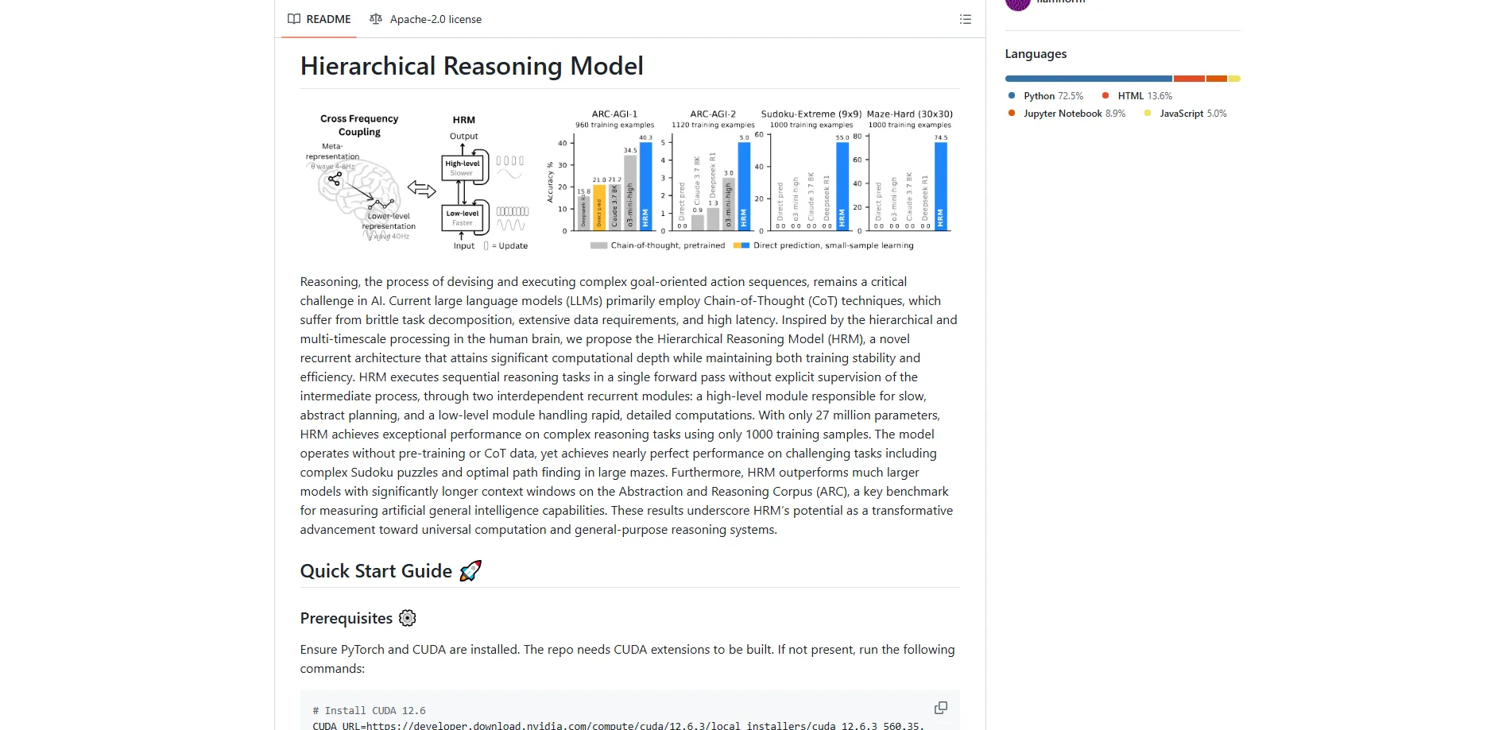Click the scales icon beside Apache-2.0 license
This screenshot has width=1510, height=730.
pos(376,19)
